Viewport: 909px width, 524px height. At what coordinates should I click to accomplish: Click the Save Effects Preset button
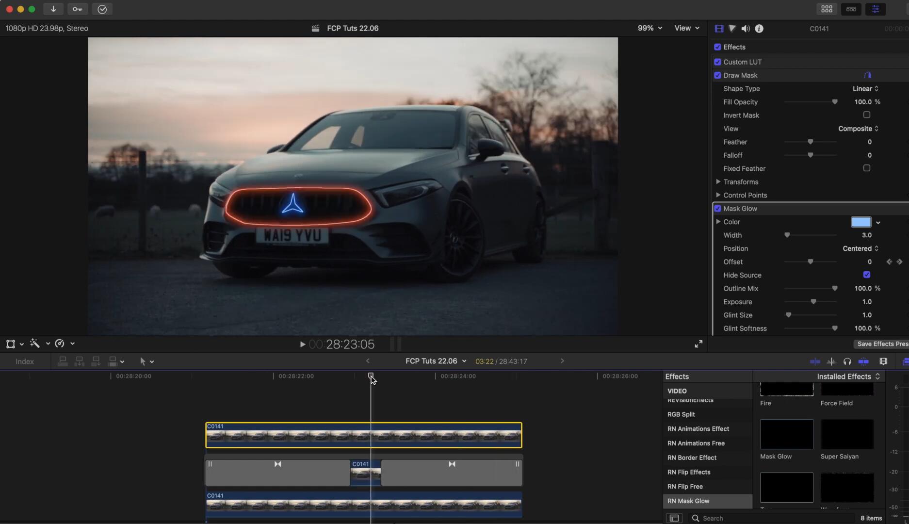(x=883, y=344)
